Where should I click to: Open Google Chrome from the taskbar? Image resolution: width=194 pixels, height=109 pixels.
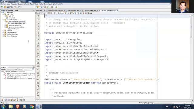[32, 107]
